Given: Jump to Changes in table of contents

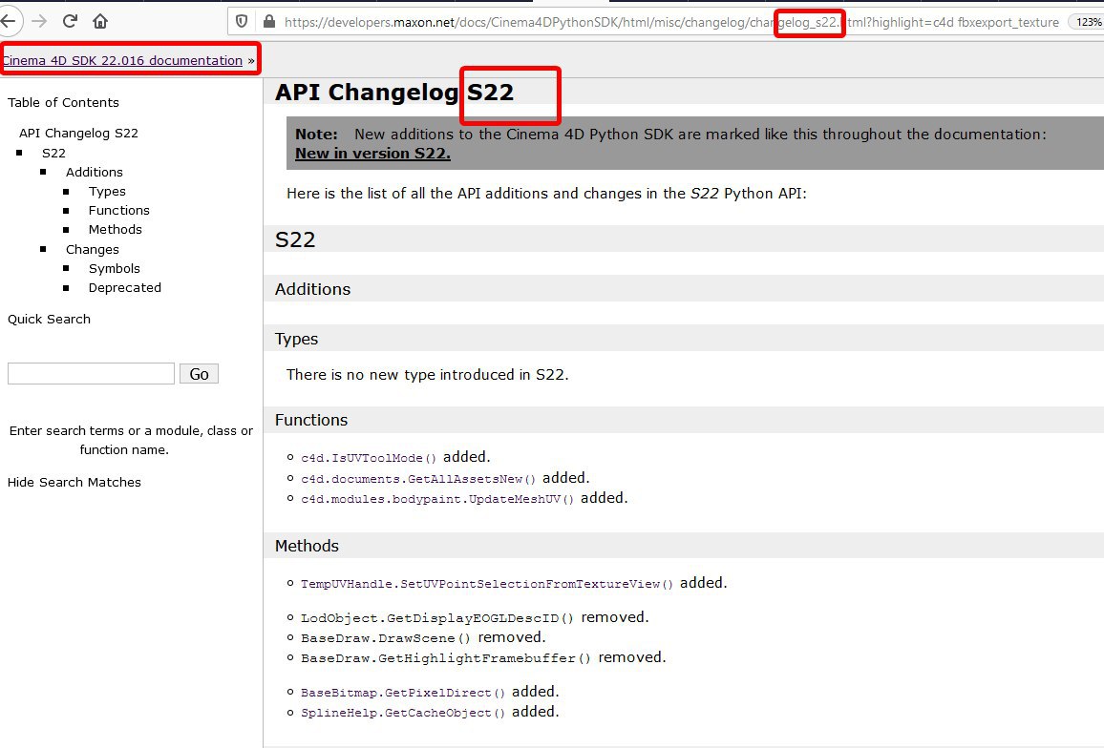Looking at the screenshot, I should click(93, 249).
